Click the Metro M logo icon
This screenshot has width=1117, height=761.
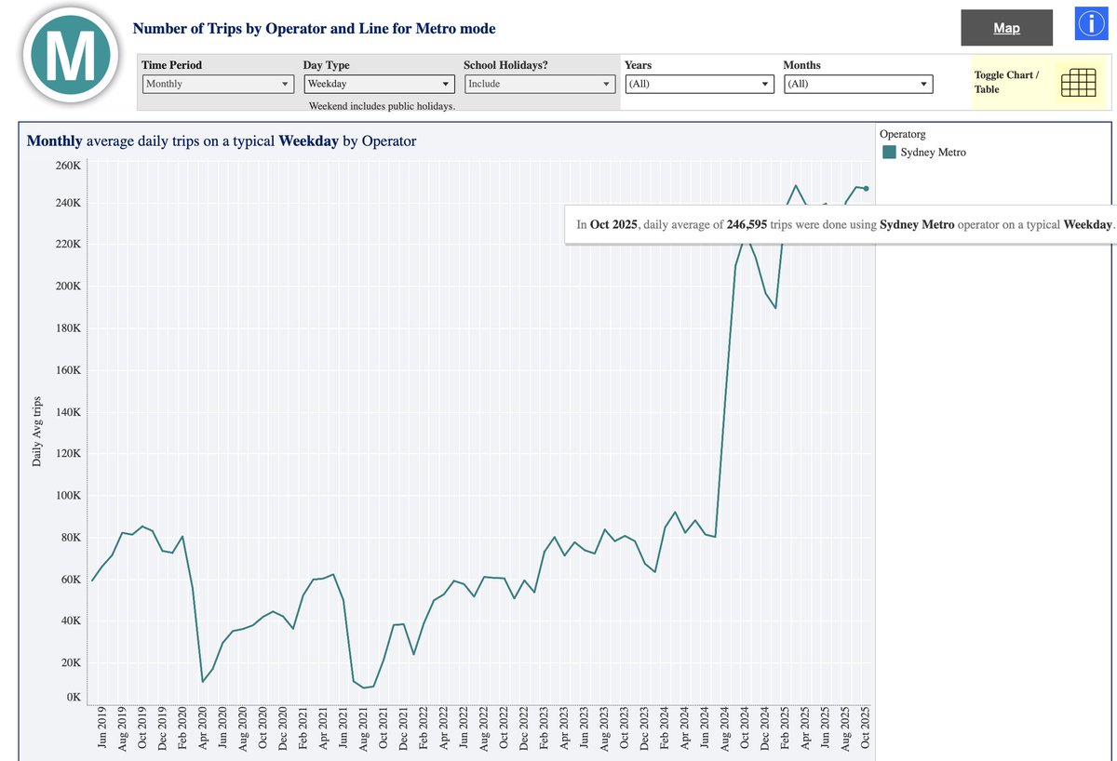[x=71, y=56]
